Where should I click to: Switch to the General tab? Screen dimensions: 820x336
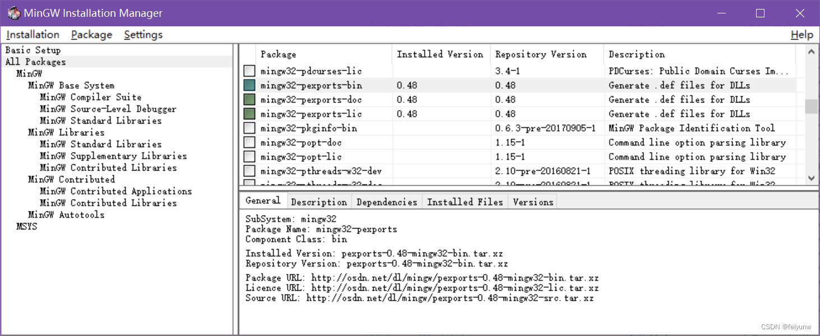coord(263,200)
